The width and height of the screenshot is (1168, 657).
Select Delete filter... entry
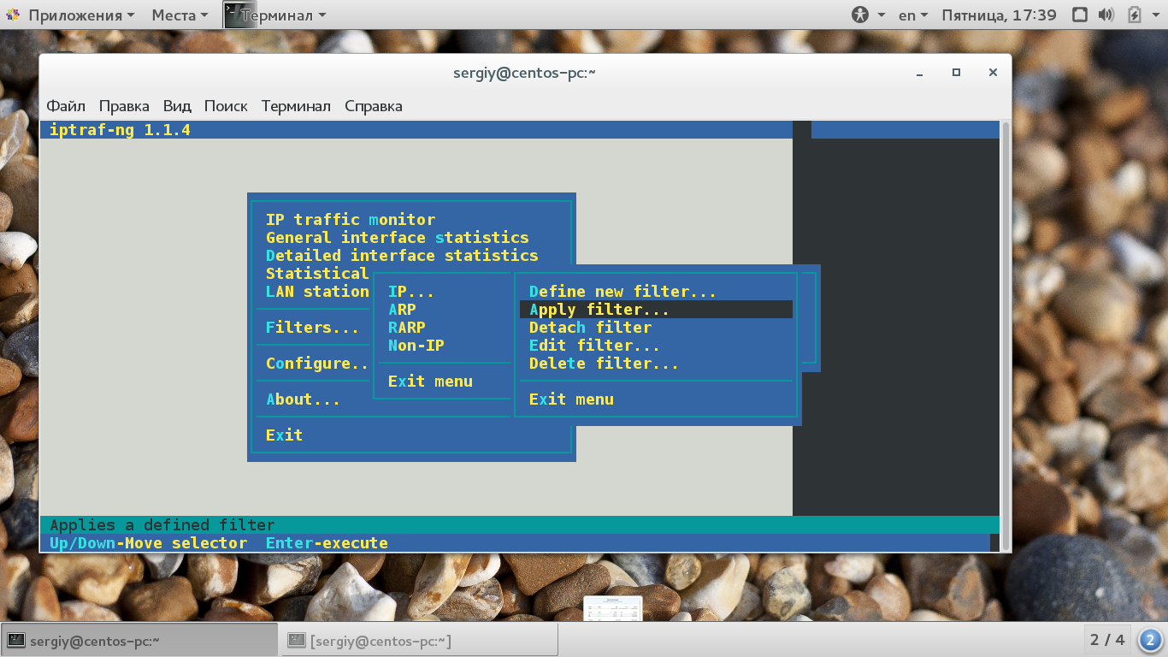604,364
